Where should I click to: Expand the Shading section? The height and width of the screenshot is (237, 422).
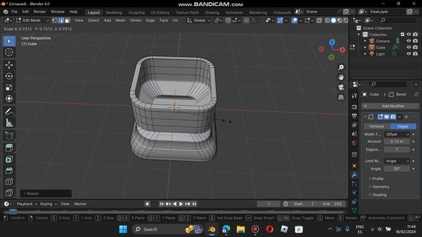click(378, 195)
